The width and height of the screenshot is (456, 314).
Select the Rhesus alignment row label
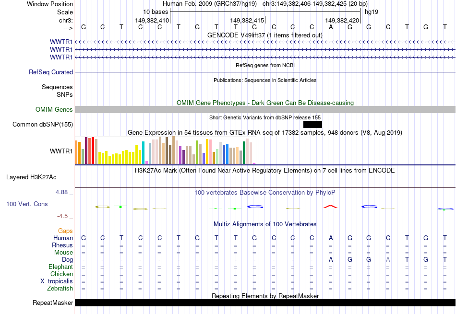click(x=62, y=245)
